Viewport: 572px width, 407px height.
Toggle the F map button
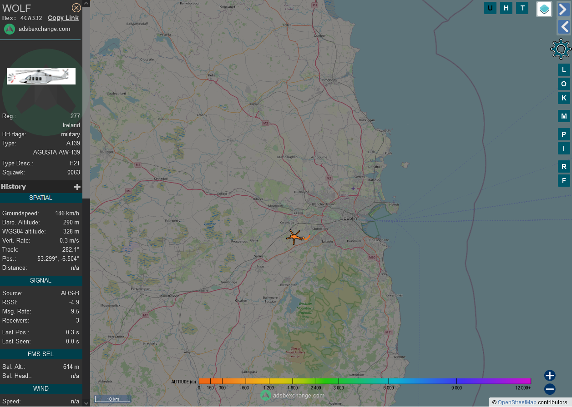564,181
